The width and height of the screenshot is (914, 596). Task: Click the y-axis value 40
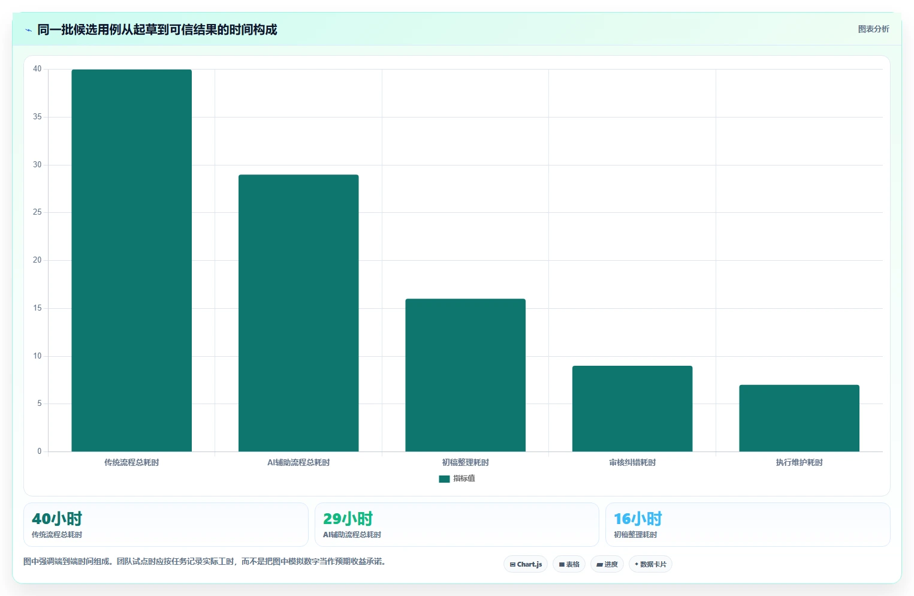(x=37, y=69)
